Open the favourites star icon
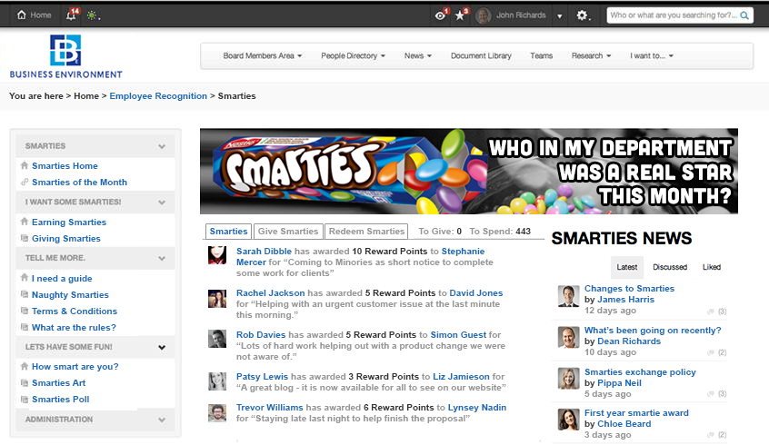The image size is (769, 445). [x=461, y=15]
